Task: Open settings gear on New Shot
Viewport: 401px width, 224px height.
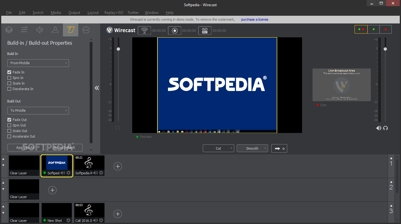Action: [68, 220]
